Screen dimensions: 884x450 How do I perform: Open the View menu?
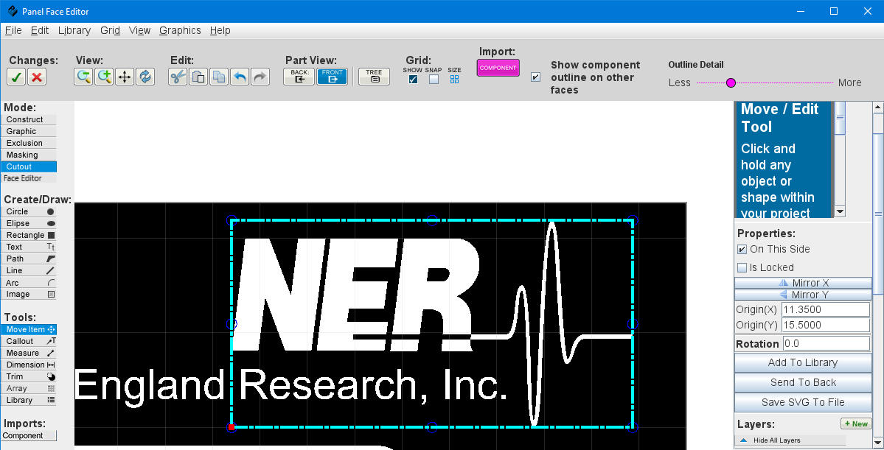[x=139, y=30]
